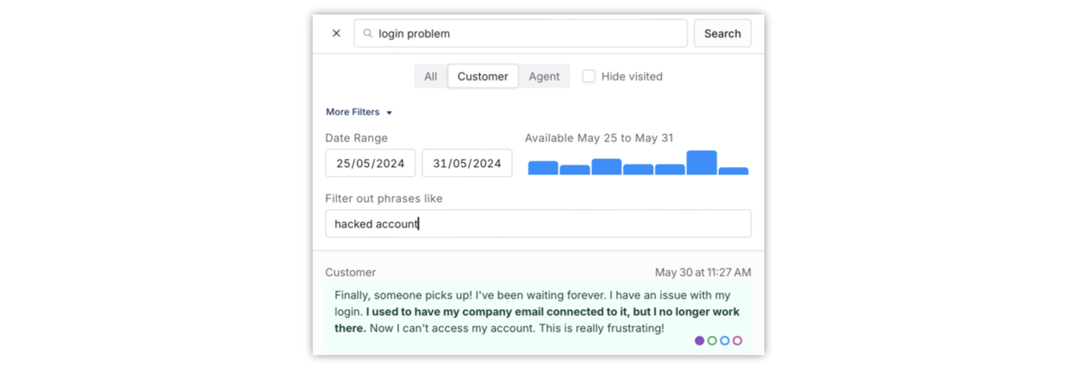Select the green outlined feedback circle
This screenshot has height=373, width=1077.
(x=712, y=341)
